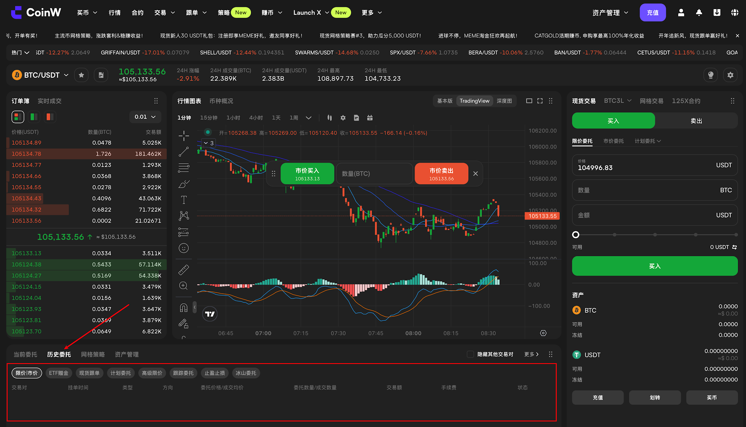Click the amount percentage slider handle
Image resolution: width=746 pixels, height=427 pixels.
coord(576,235)
